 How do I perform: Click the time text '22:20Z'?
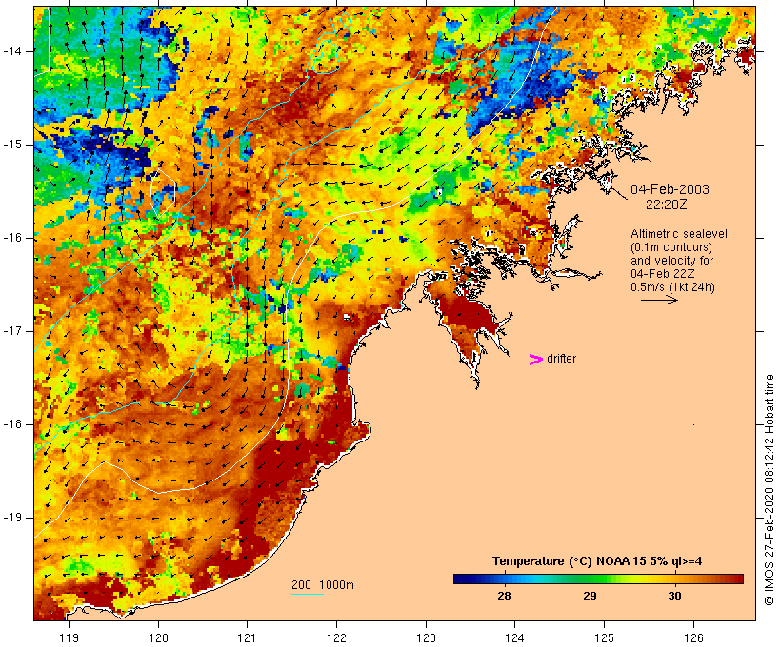[666, 205]
